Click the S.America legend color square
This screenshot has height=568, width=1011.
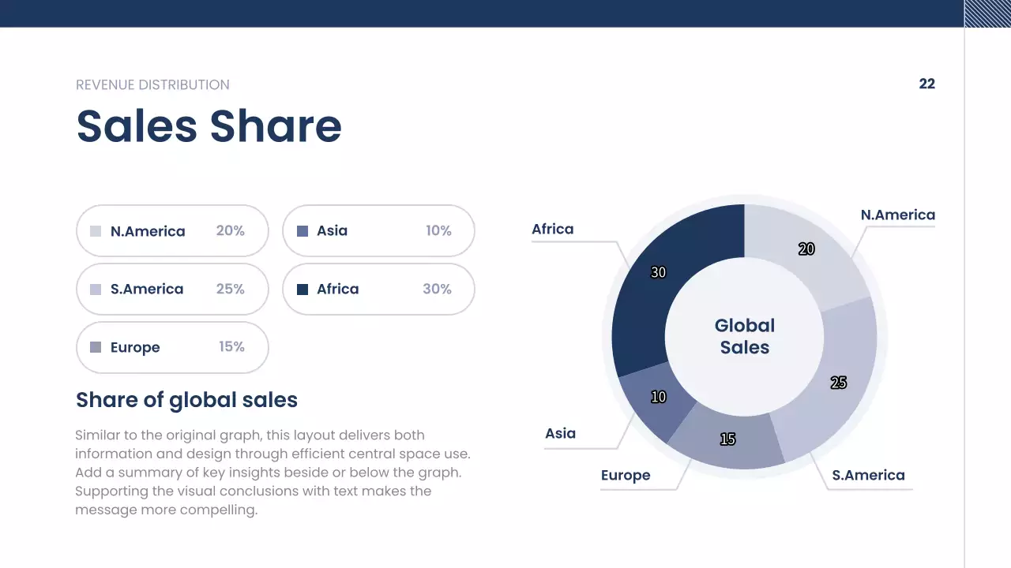(x=96, y=290)
